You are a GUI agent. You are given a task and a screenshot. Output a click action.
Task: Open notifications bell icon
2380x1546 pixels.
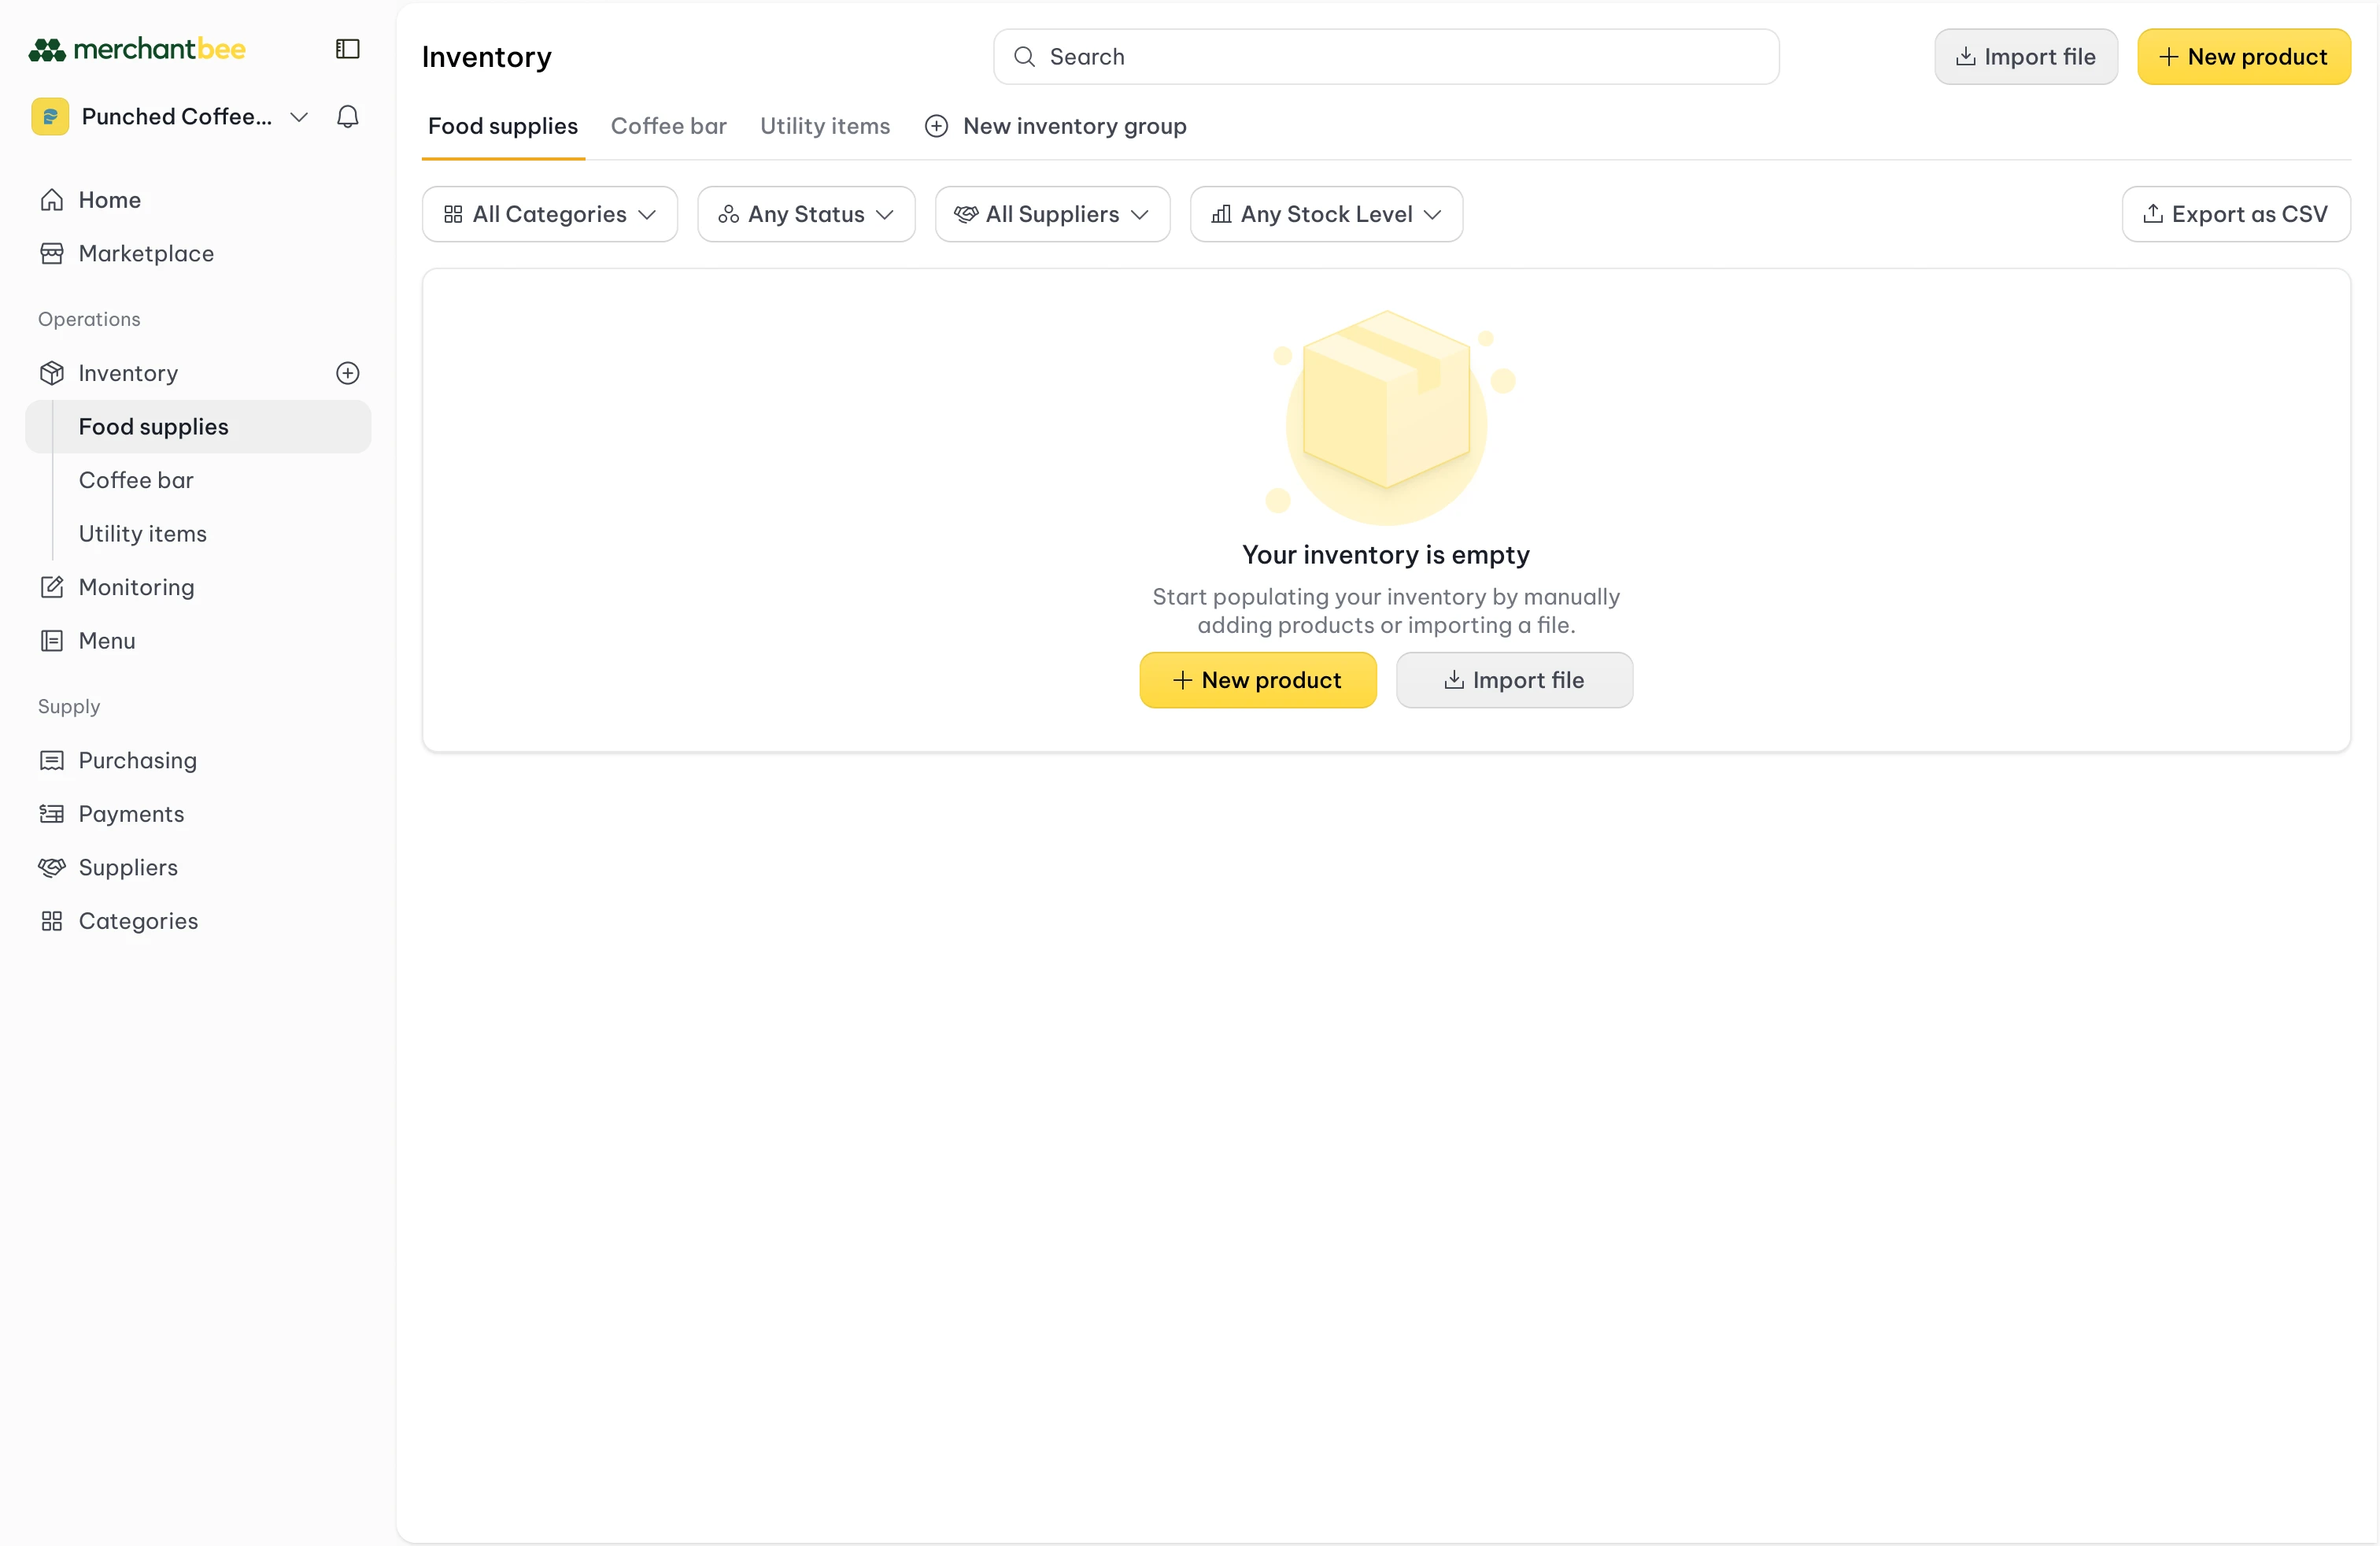click(x=347, y=117)
